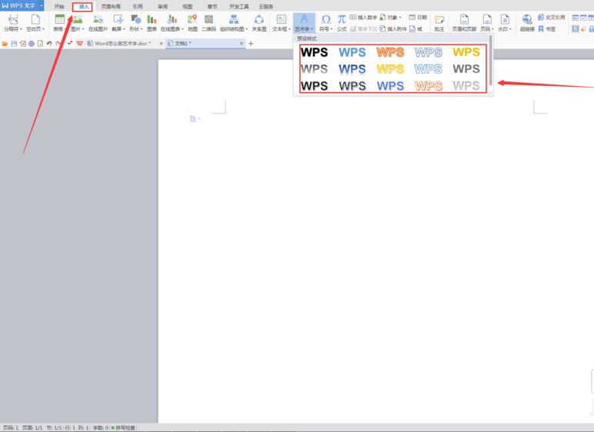
Task: Insert 日期 date
Action: coord(418,18)
